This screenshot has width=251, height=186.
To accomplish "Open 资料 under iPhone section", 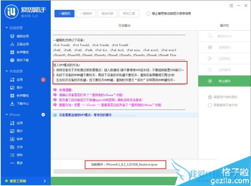I will click(x=17, y=155).
